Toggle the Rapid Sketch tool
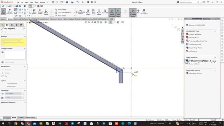Screen dimensions: 224x126 click(99, 12)
